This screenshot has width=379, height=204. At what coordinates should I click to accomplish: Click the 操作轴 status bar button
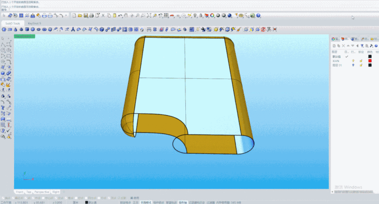(183, 202)
